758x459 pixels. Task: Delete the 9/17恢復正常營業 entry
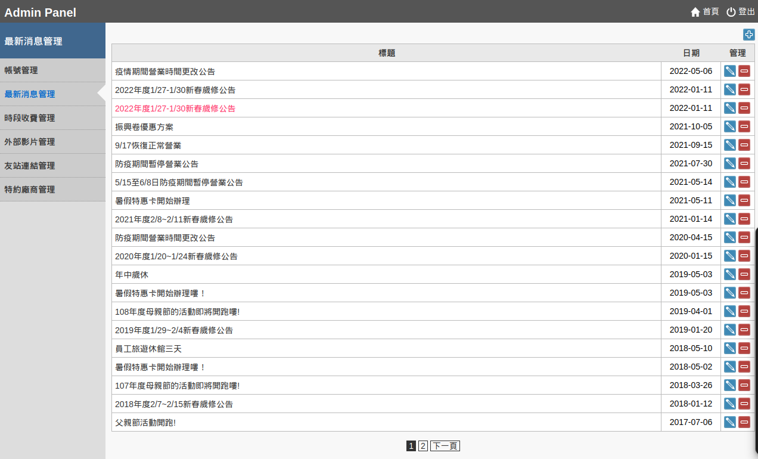coord(744,145)
